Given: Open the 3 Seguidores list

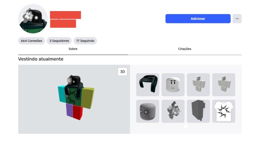Looking at the screenshot, I should tap(59, 41).
